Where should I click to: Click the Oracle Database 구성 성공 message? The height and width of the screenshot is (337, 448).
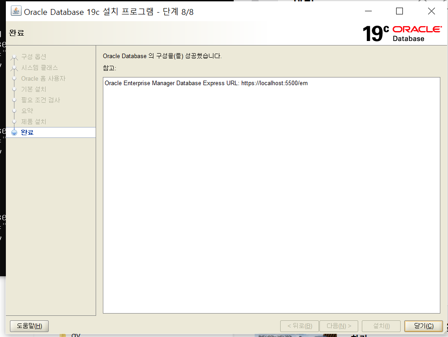[162, 56]
